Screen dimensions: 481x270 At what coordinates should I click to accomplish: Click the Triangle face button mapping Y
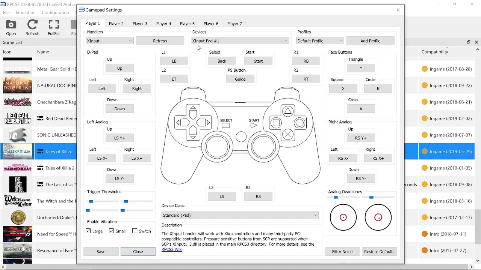click(x=361, y=68)
